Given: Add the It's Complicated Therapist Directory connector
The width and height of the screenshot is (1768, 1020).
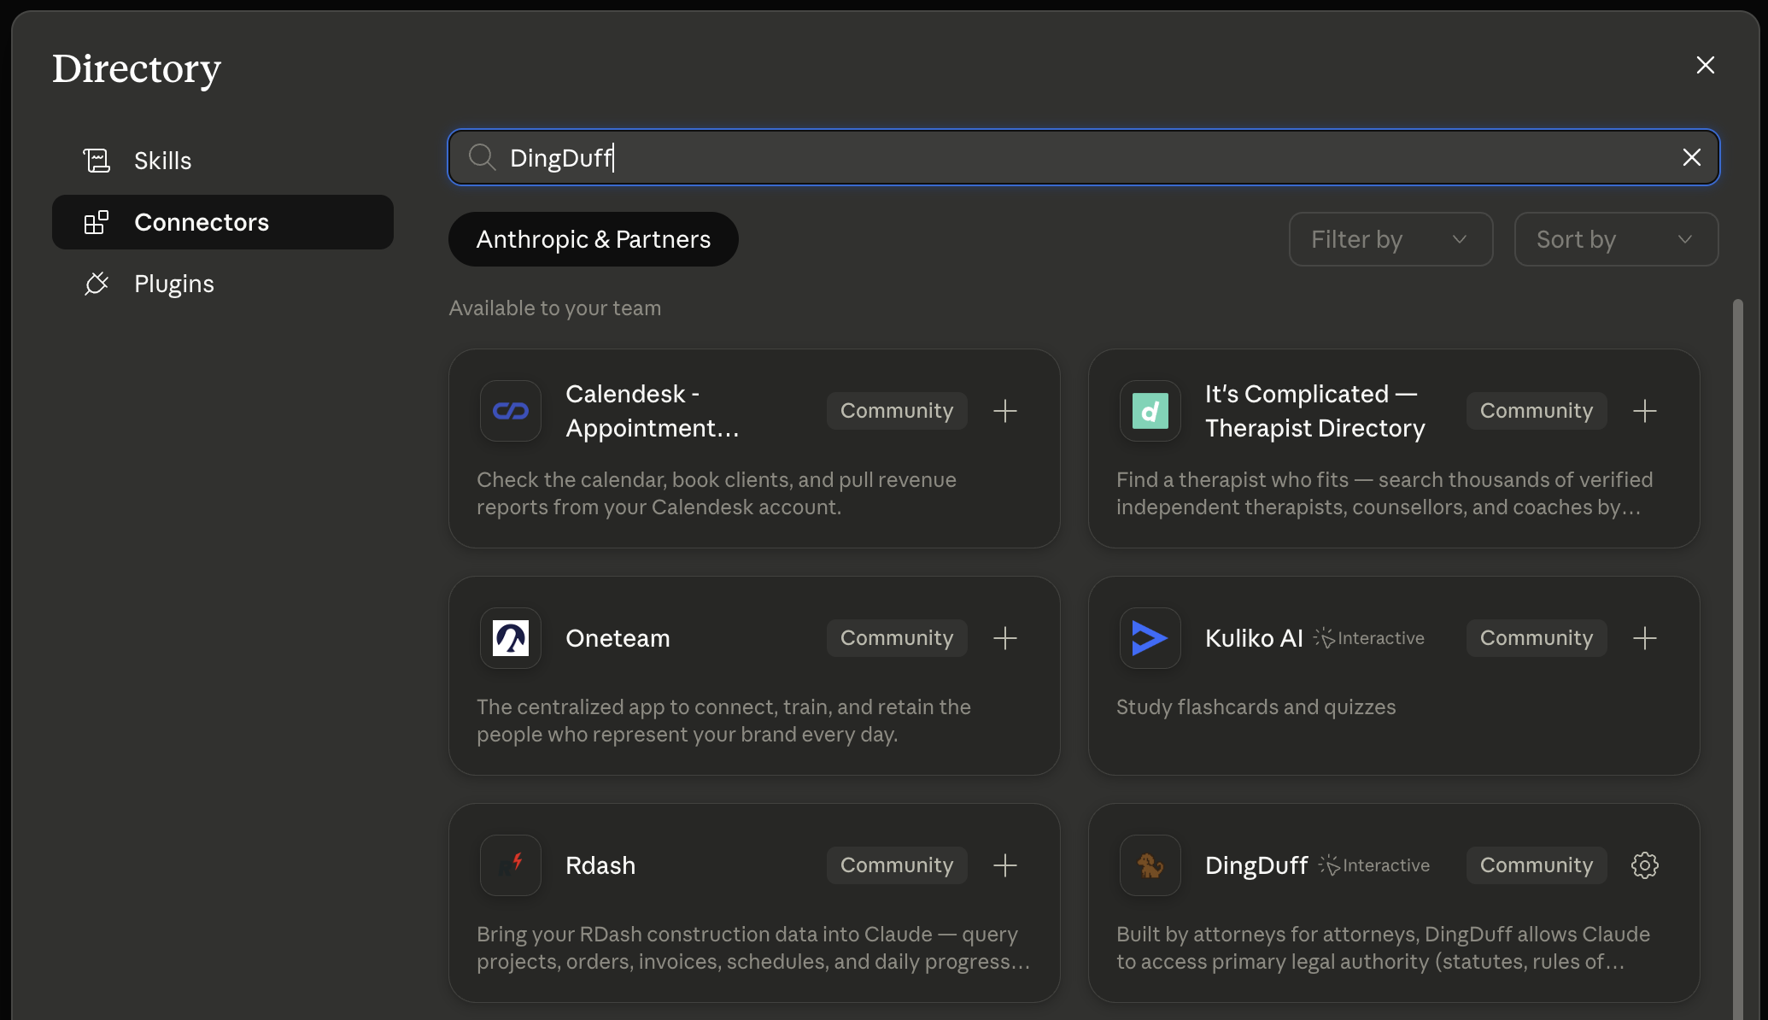Looking at the screenshot, I should [x=1645, y=411].
